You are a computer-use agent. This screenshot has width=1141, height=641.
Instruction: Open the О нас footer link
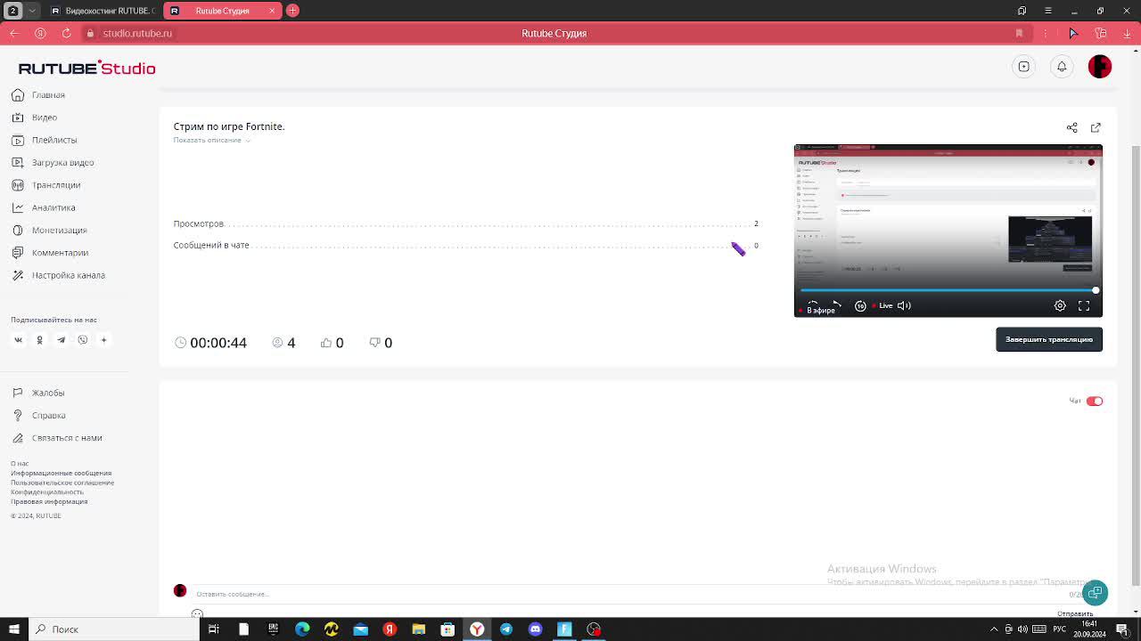point(20,464)
